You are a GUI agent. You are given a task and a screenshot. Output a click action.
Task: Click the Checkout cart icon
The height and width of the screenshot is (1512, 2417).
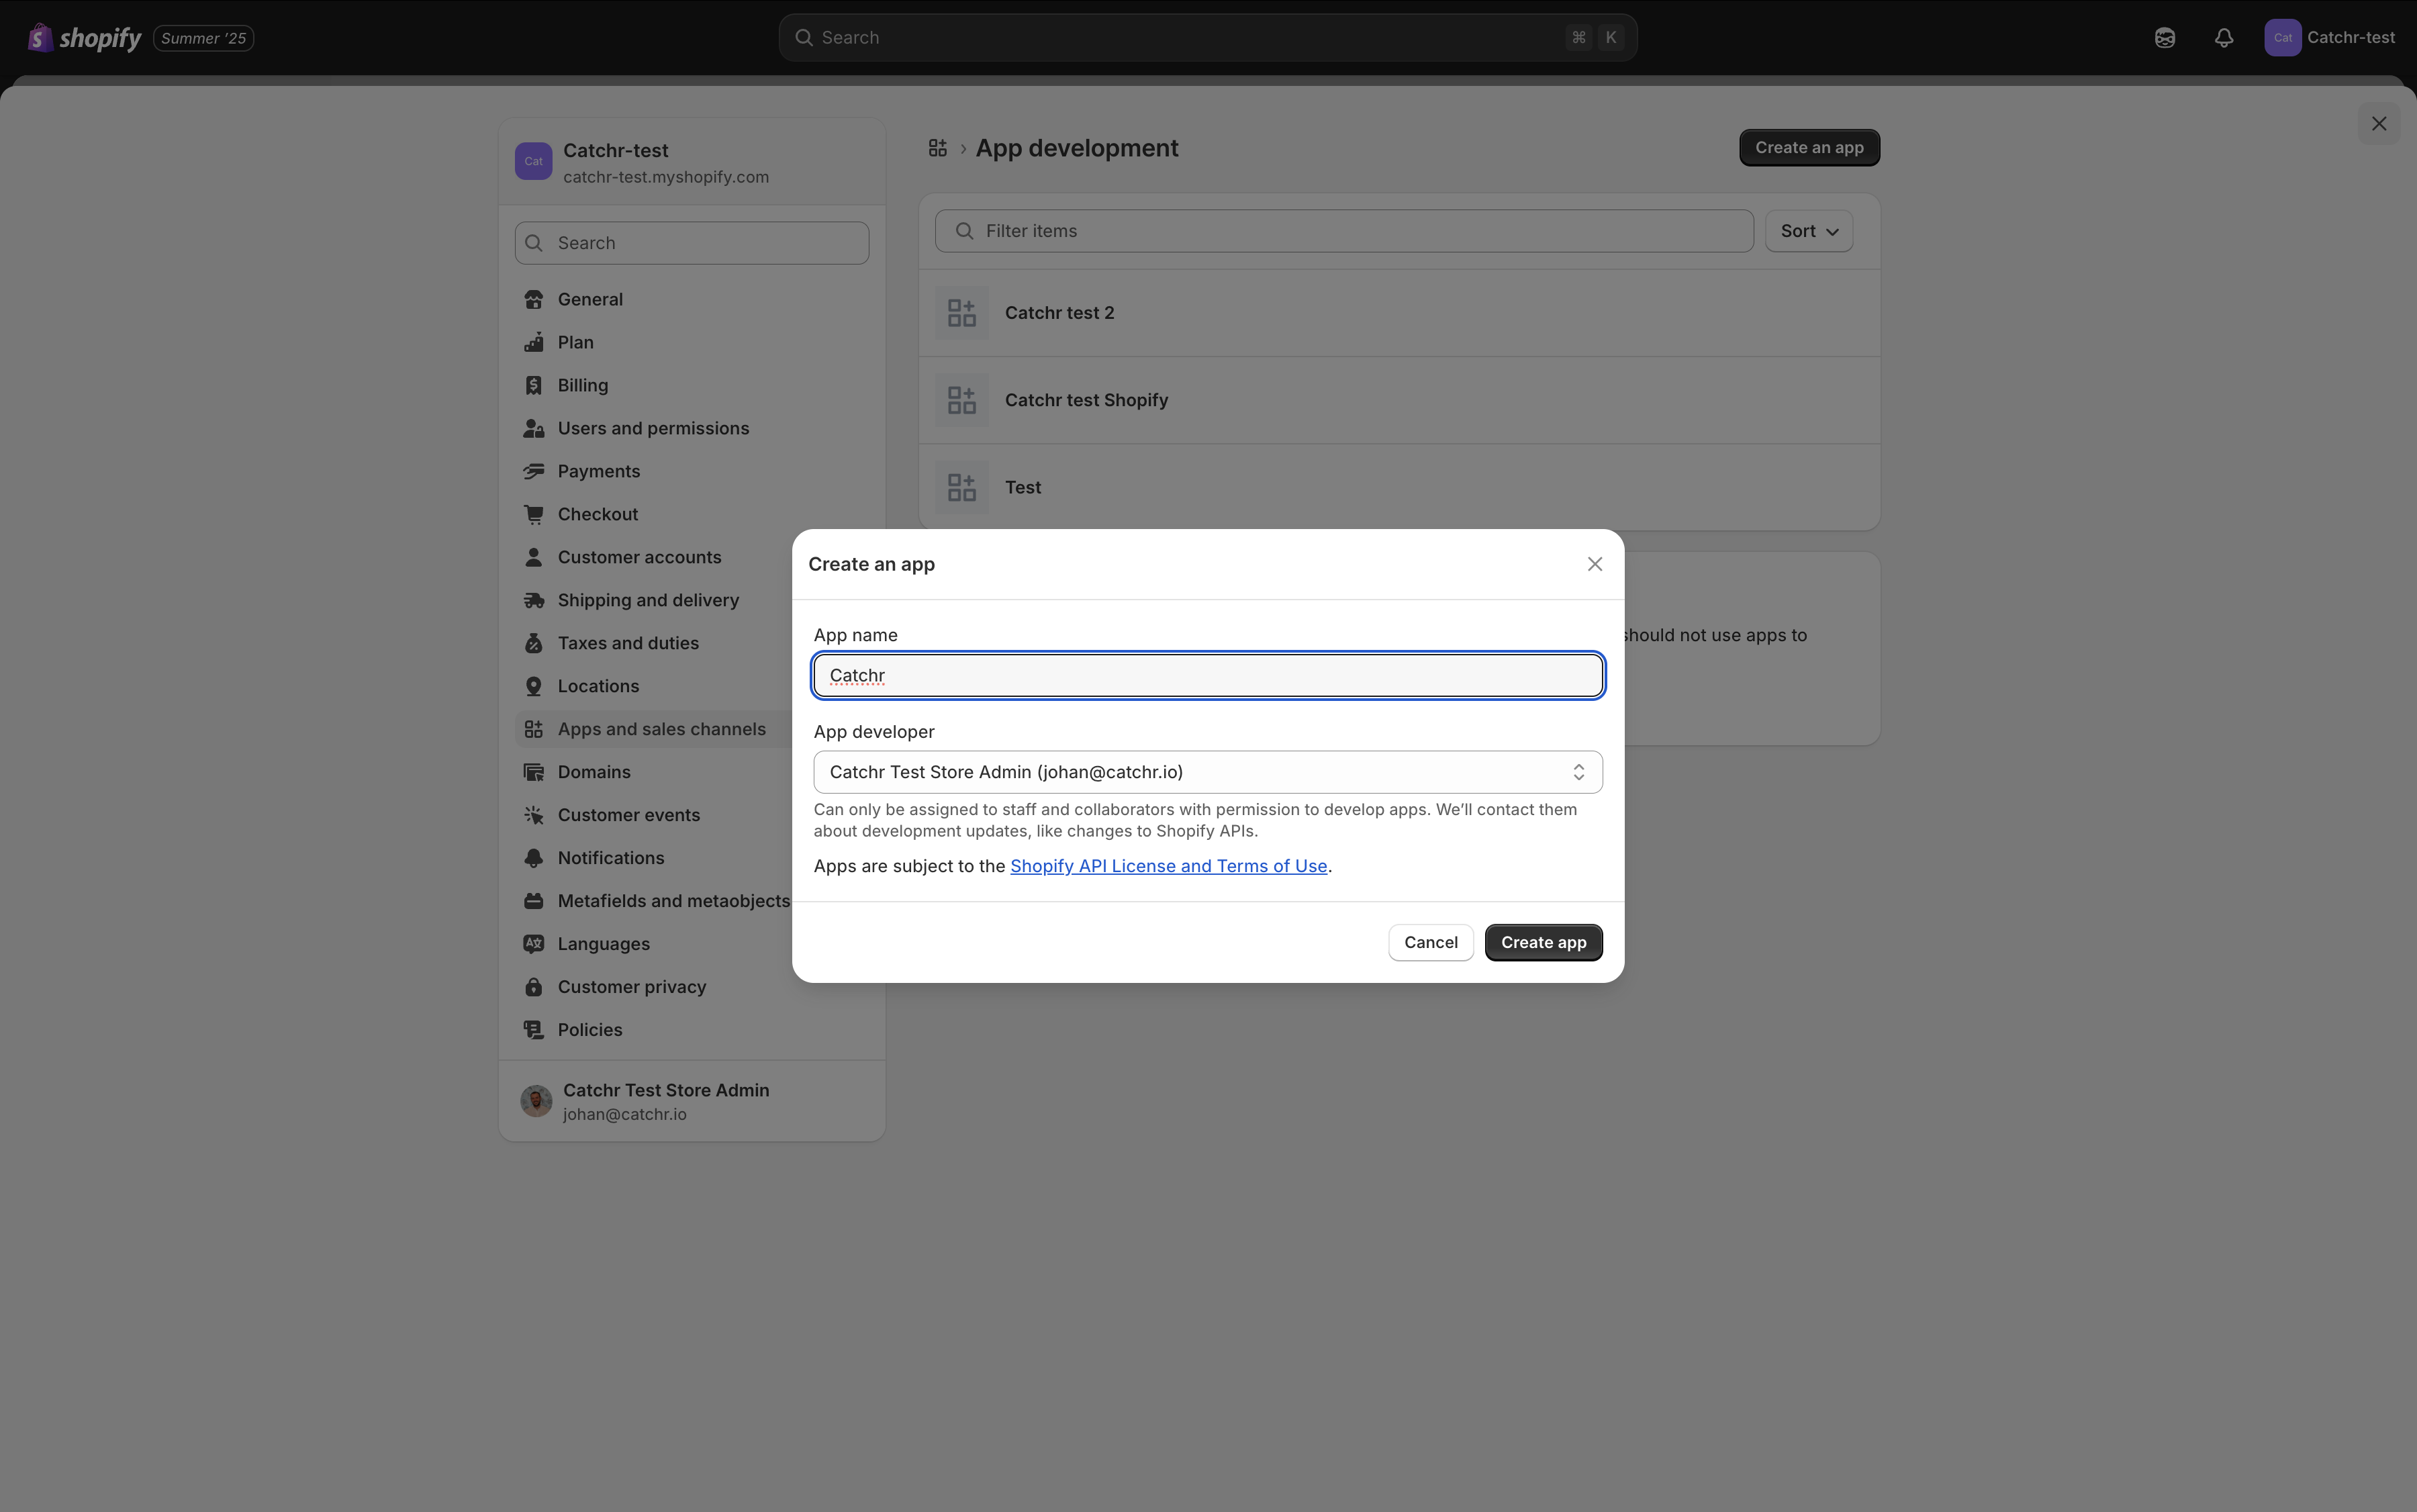coord(534,515)
